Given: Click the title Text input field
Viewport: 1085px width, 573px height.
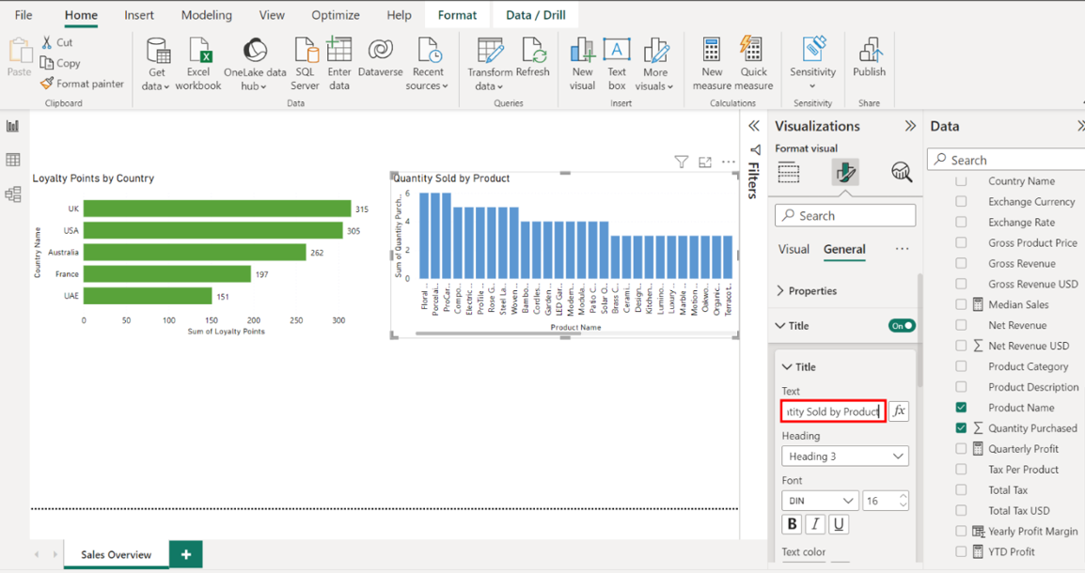Looking at the screenshot, I should 833,411.
